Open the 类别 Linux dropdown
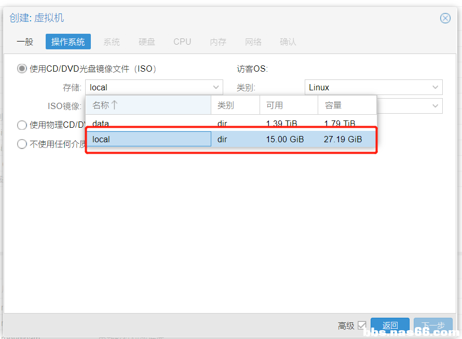Image resolution: width=462 pixels, height=339 pixels. (x=435, y=87)
